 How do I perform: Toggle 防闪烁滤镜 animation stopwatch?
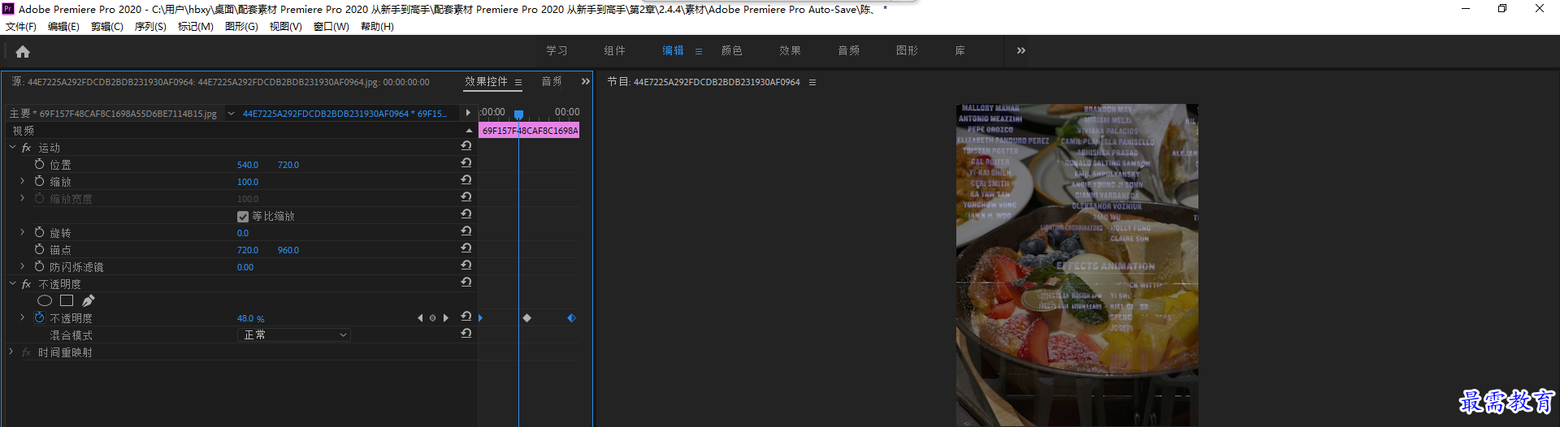coord(40,266)
